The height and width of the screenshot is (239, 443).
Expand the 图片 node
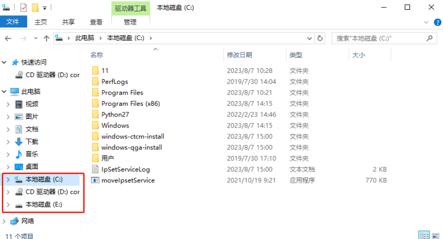8,117
